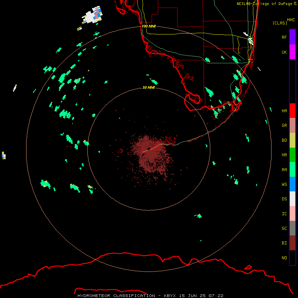
Task: Click the 'GC' legend label text
Action: coord(284,228)
